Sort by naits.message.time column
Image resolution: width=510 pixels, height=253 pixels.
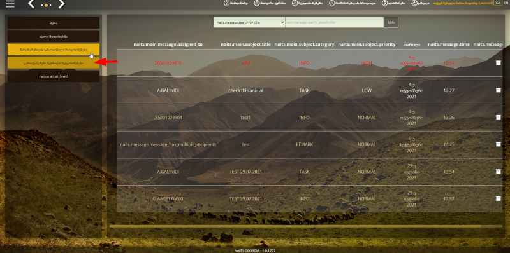[449, 44]
